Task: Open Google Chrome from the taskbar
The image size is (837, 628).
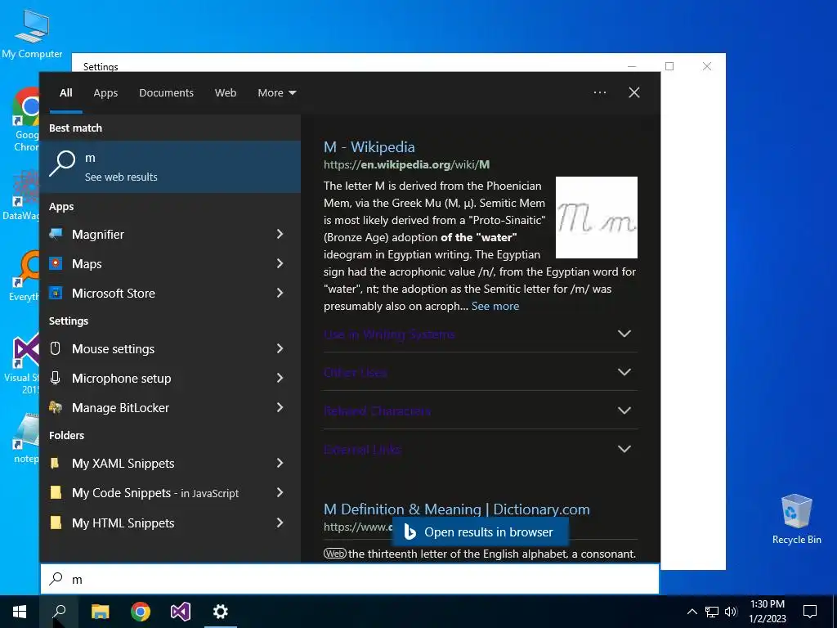Action: pyautogui.click(x=141, y=612)
